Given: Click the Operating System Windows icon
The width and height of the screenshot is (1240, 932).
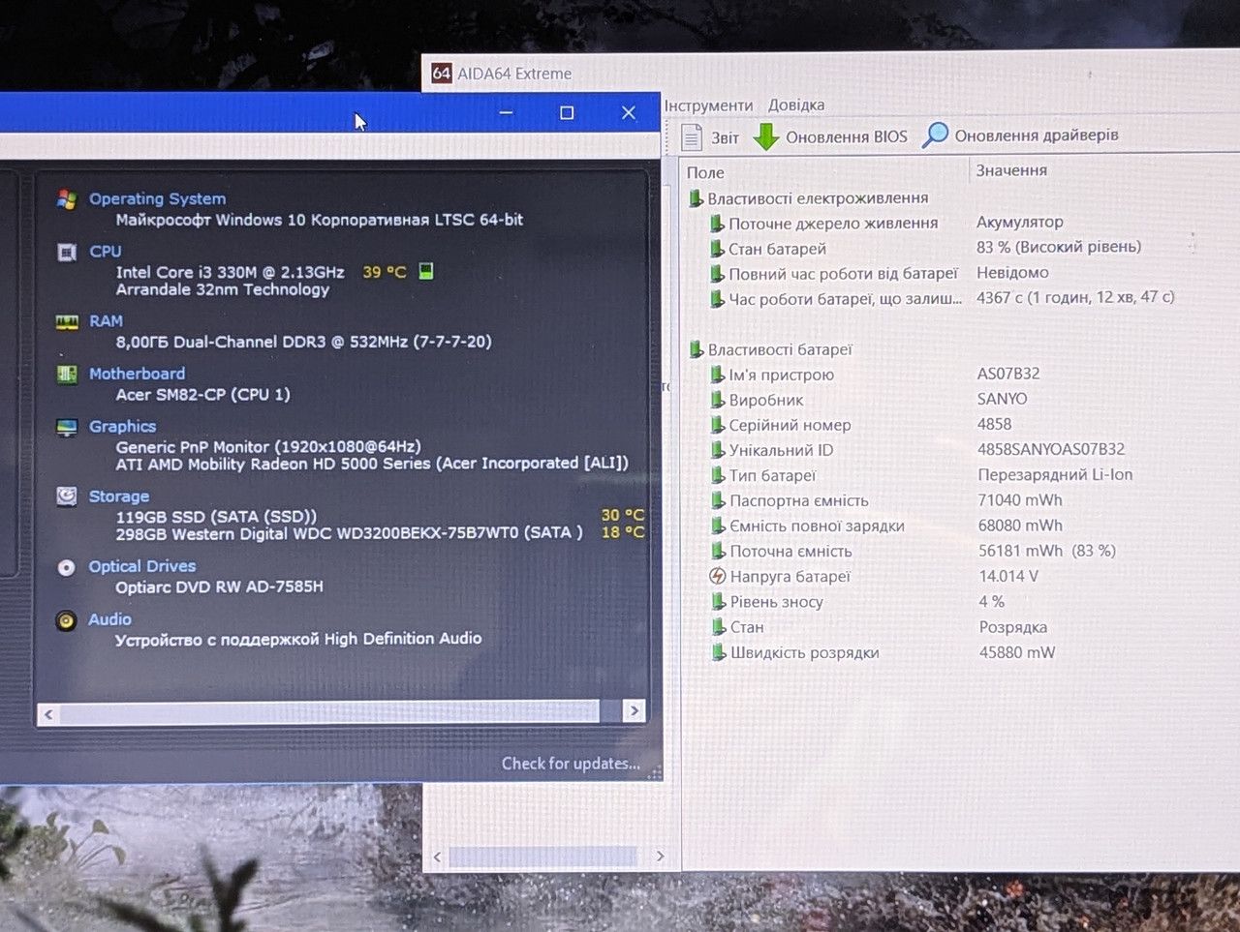Looking at the screenshot, I should click(x=67, y=199).
